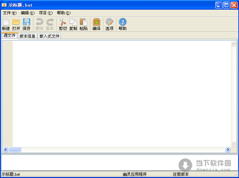Screen dimensions: 239x178
Task: Click the horizontal scrollbar thumb
Action: tap(15, 149)
